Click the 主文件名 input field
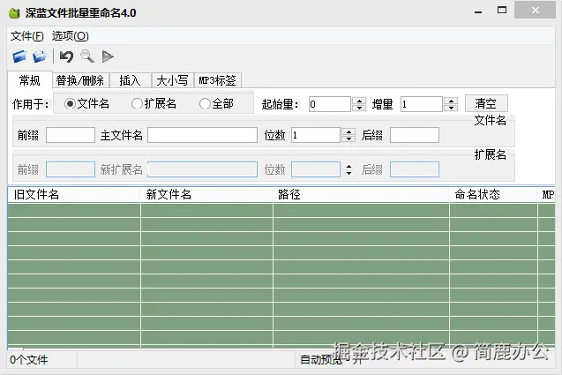This screenshot has height=375, width=562. pos(203,135)
